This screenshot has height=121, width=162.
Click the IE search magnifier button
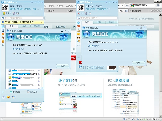coord(158,5)
